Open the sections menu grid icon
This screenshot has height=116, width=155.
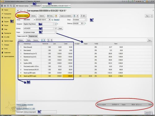tap(2, 6)
